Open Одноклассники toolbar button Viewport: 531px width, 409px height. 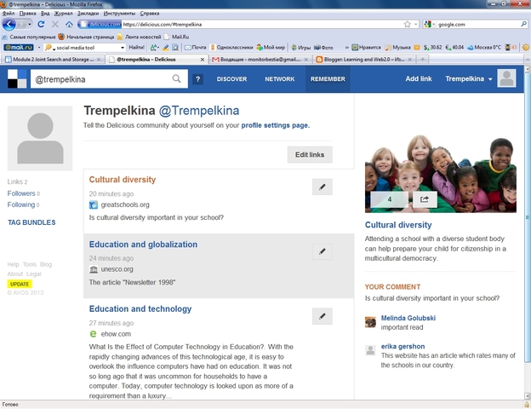tap(231, 48)
